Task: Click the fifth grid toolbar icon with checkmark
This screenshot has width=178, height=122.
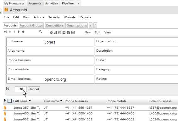Action: click(x=69, y=32)
